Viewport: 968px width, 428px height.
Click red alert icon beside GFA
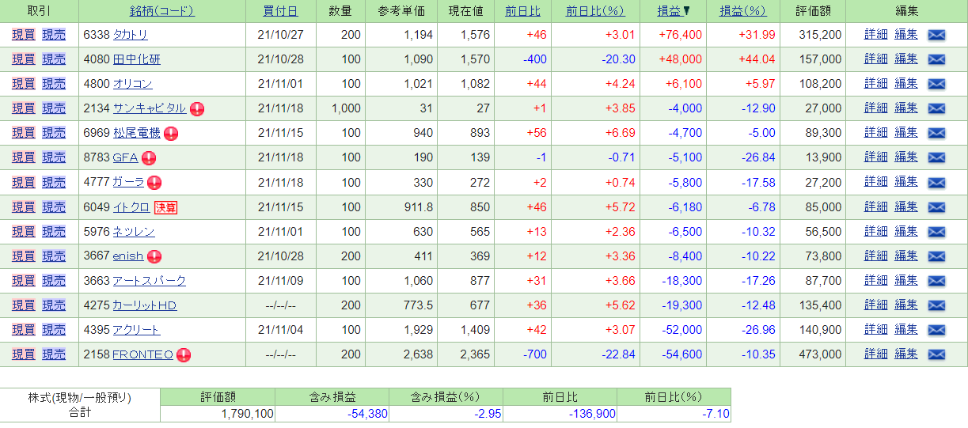point(148,158)
